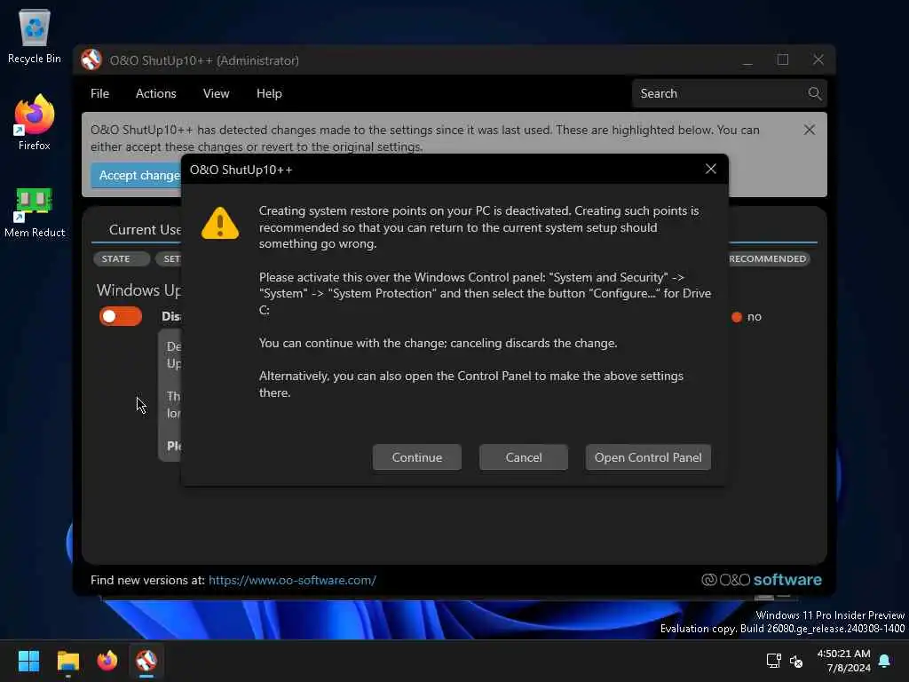This screenshot has height=682, width=909.
Task: Click Continue in the ShutUp10++ dialog
Action: [417, 457]
